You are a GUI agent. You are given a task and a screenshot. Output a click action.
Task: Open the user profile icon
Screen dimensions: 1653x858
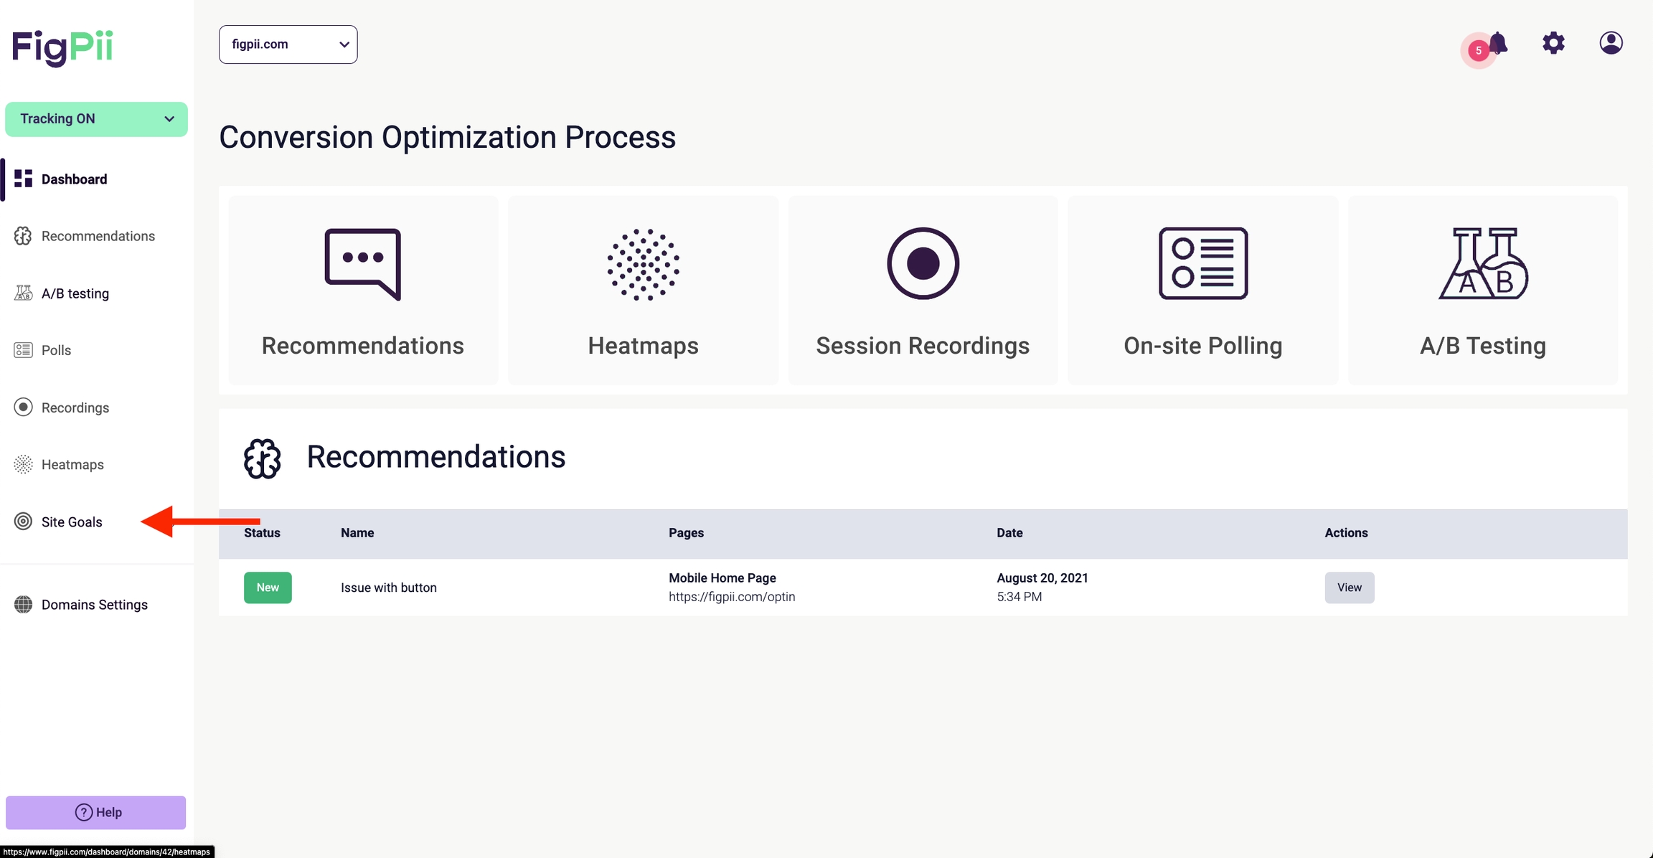pos(1611,43)
